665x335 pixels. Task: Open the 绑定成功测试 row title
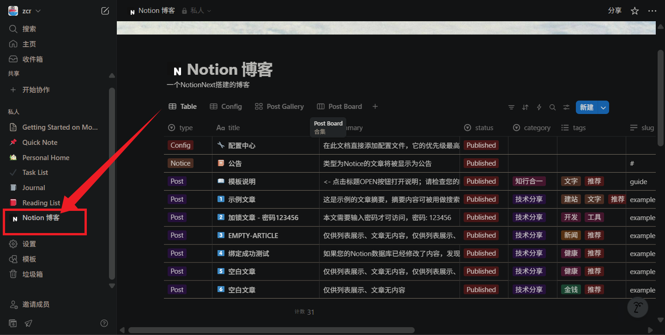click(248, 253)
